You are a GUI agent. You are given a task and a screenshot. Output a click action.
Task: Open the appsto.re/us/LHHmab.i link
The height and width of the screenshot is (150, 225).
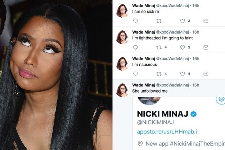click(x=167, y=132)
